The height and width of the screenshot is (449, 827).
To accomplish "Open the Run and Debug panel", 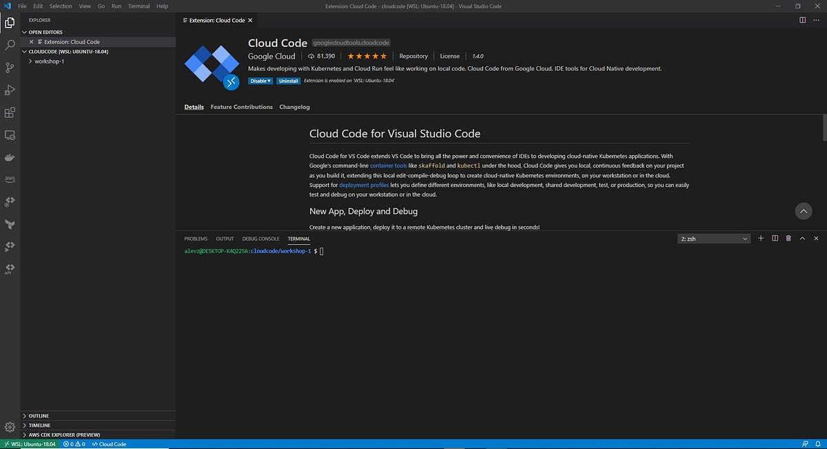I will pos(10,90).
